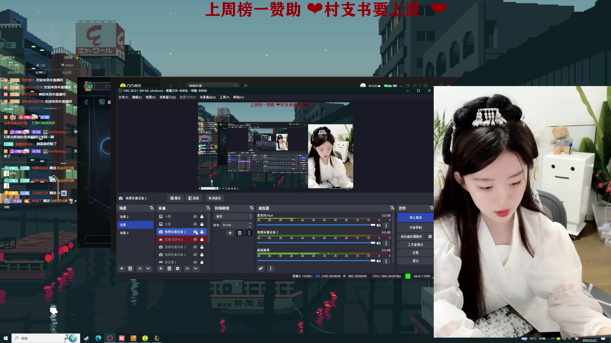Undock the 转场特效 panel icon
The width and height of the screenshot is (611, 343).
(252, 208)
